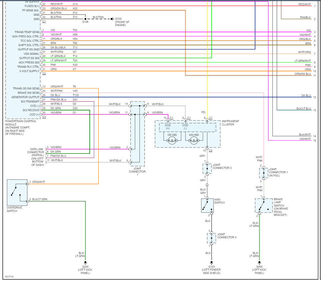Click the OUTPUT SS SIG label

tap(29, 58)
